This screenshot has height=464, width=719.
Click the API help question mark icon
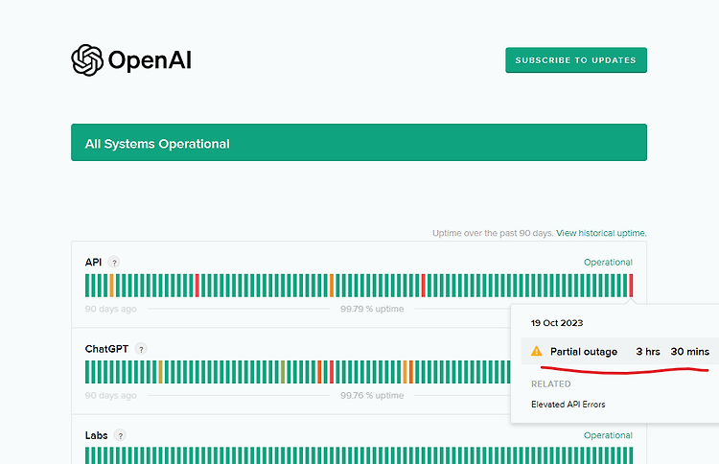(114, 263)
